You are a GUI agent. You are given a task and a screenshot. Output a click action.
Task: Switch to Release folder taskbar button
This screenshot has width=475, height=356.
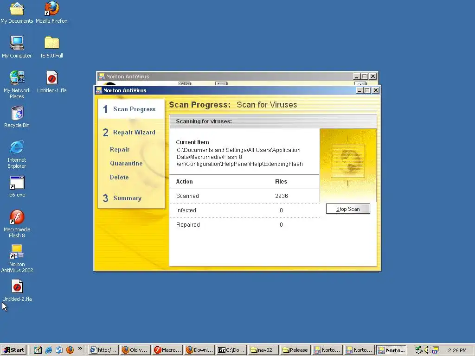pyautogui.click(x=295, y=350)
